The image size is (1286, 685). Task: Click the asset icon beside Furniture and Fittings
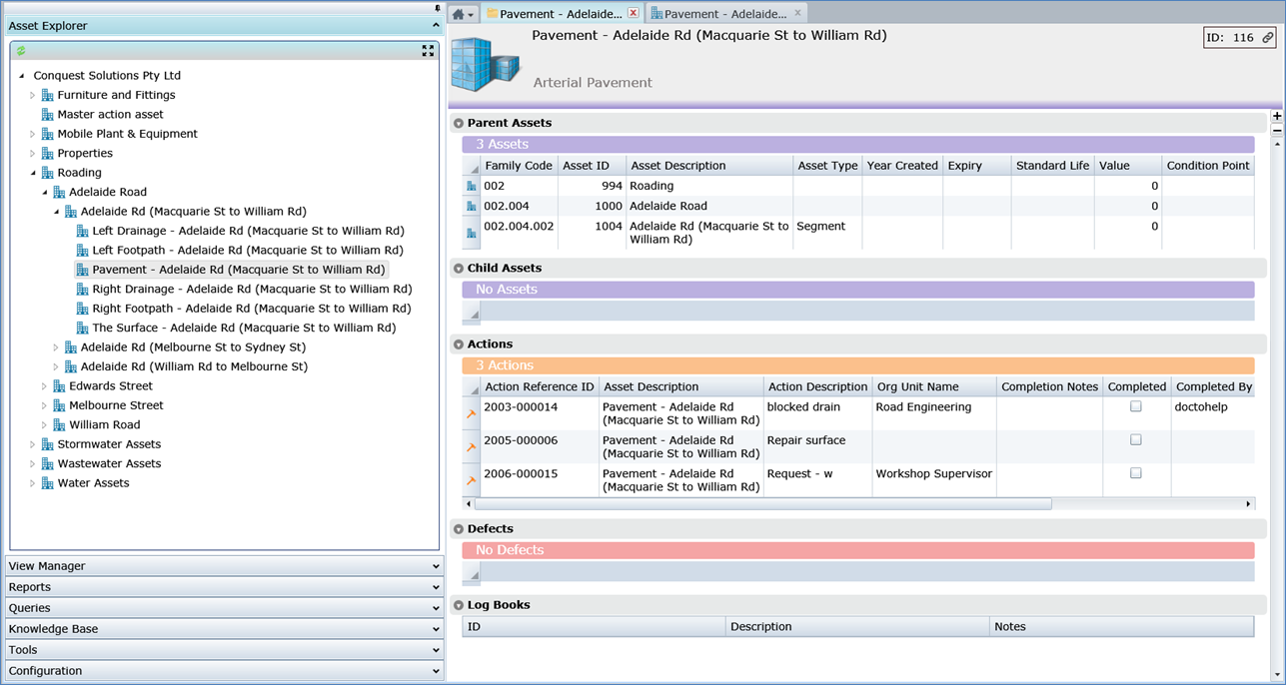click(x=47, y=95)
